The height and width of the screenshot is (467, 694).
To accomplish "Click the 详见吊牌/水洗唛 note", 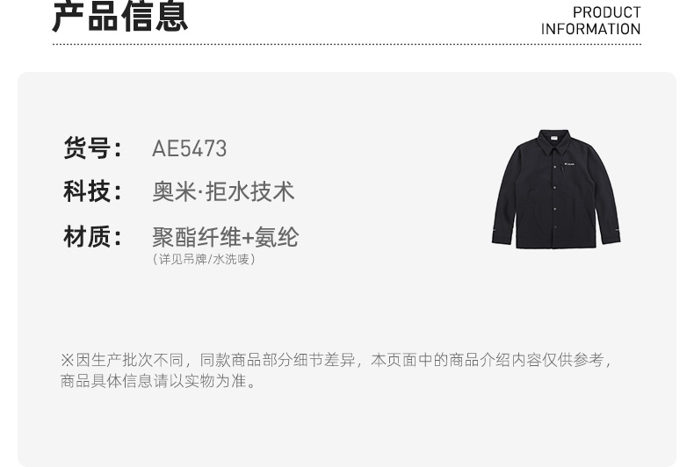I will (x=204, y=259).
